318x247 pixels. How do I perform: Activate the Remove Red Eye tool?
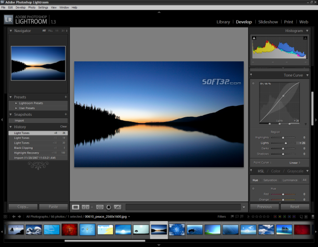(x=109, y=207)
